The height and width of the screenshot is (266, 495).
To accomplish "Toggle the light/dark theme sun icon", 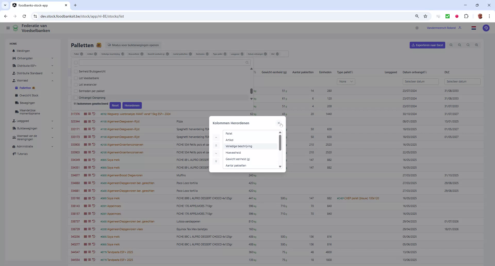I will 417,28.
